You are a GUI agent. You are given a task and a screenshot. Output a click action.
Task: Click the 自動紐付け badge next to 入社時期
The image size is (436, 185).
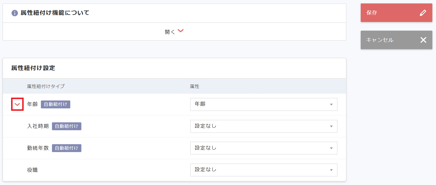(67, 126)
